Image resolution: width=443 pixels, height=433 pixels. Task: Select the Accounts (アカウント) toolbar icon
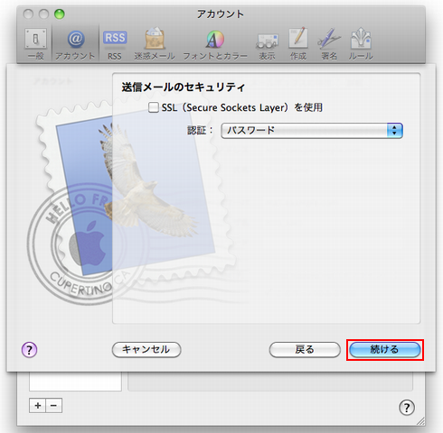point(75,44)
